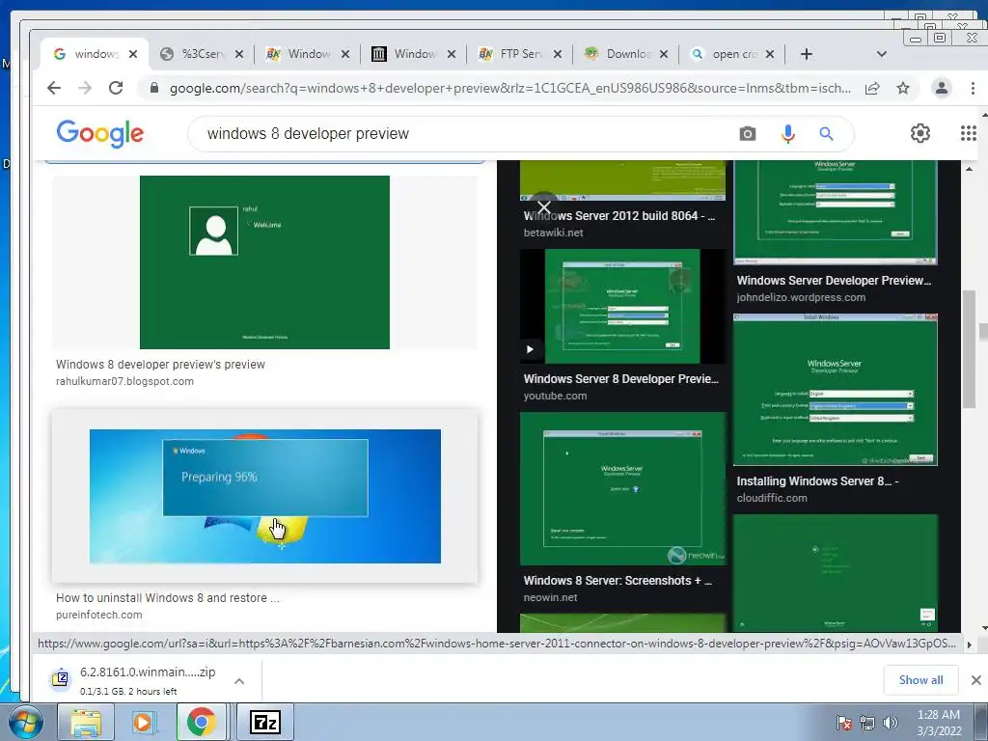Open 7-Zip from the taskbar

(x=265, y=722)
